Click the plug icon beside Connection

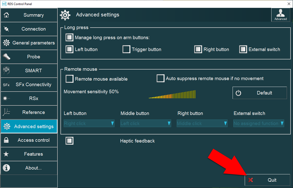coord(6,29)
